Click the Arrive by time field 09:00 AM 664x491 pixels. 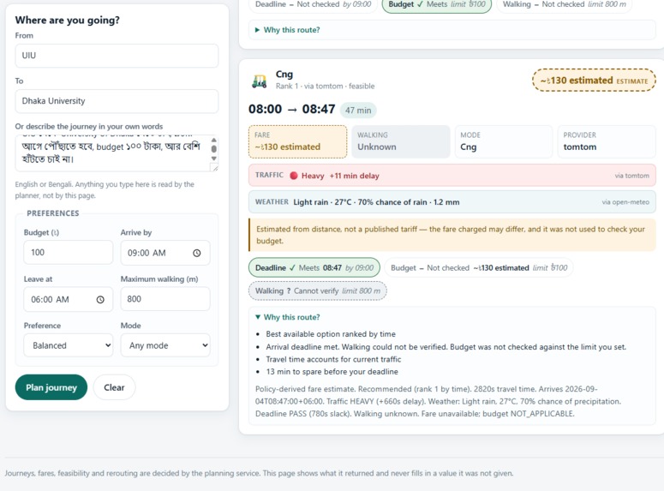pyautogui.click(x=165, y=253)
